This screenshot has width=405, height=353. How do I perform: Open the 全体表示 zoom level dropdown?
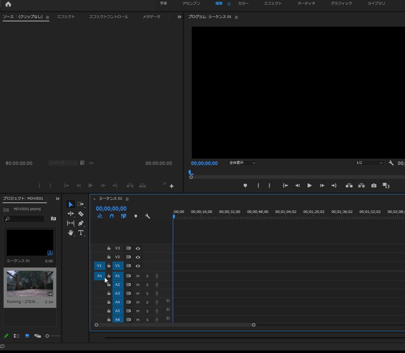(x=242, y=163)
